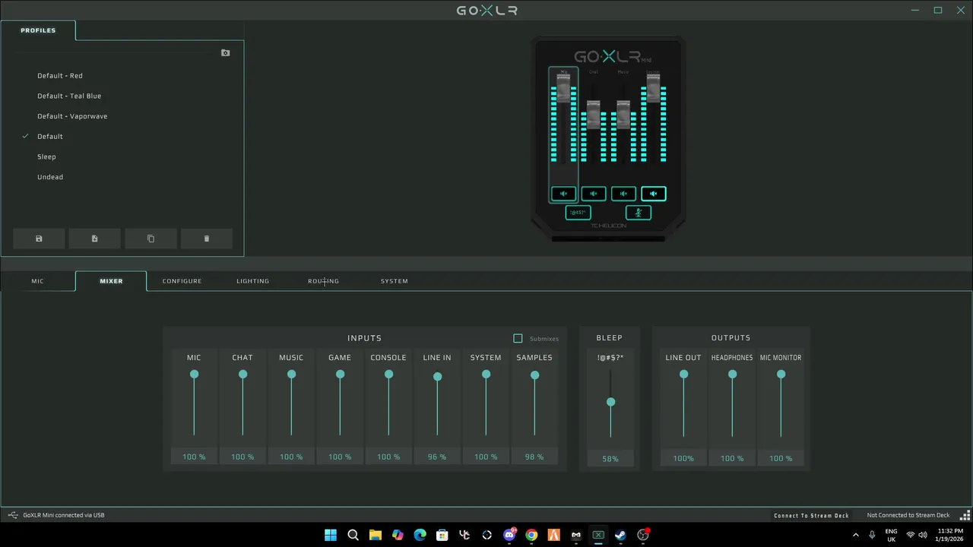Click the SAMPLES input volume slider
Viewport: 973px width, 547px height.
point(534,404)
